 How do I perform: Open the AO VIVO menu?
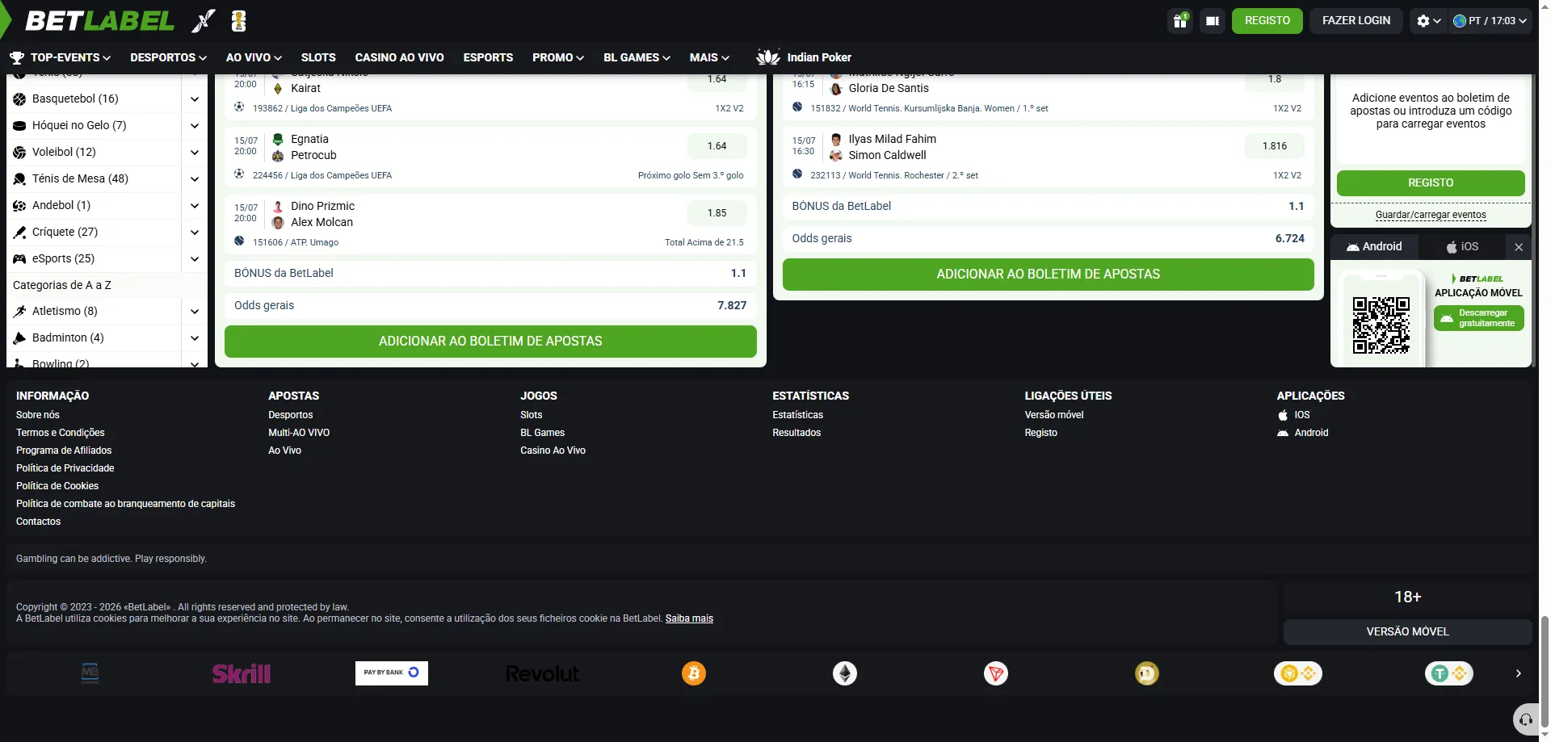pos(254,57)
